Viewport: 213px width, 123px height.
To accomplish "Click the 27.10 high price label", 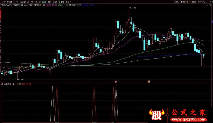I will coord(134,8).
